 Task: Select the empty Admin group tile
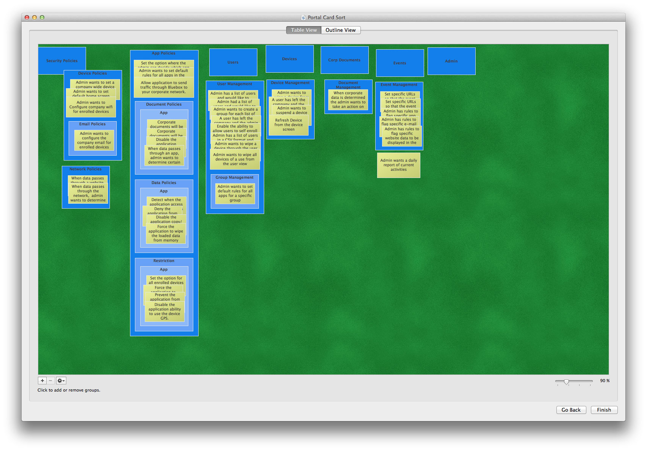(451, 61)
